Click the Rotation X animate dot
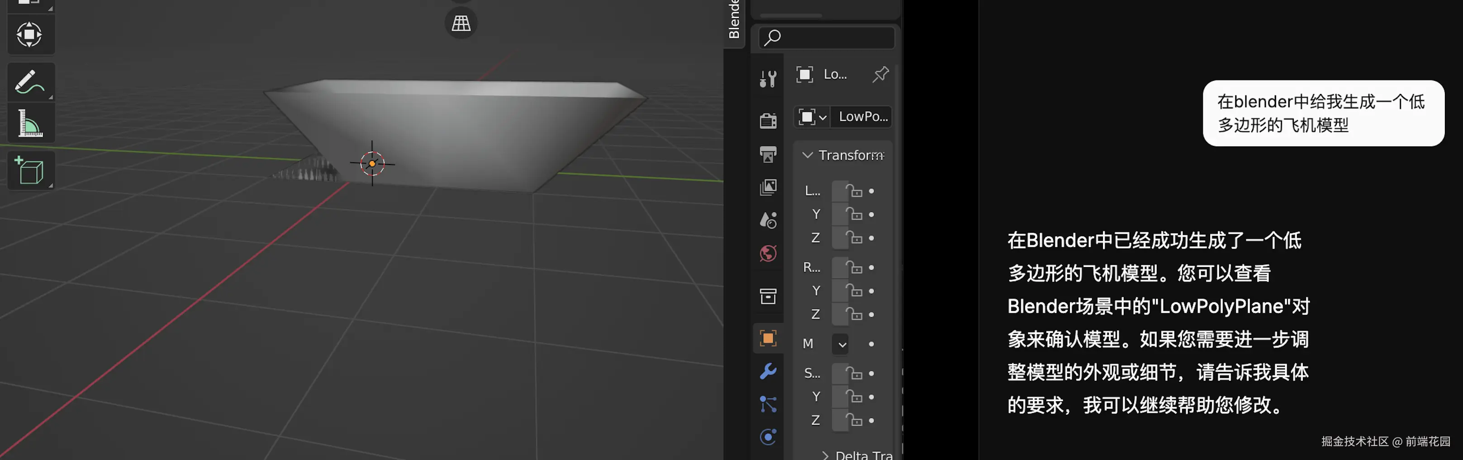1463x460 pixels. pos(871,268)
